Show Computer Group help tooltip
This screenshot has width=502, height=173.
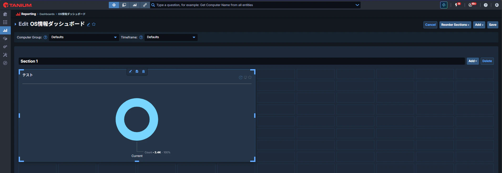[45, 37]
